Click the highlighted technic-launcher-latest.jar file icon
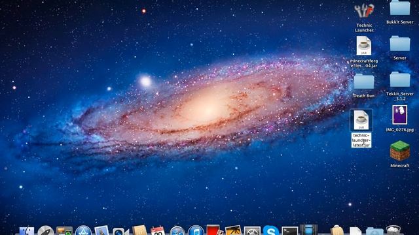Image resolution: width=419 pixels, height=235 pixels. point(361,120)
